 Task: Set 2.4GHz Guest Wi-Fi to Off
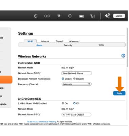click(x=74, y=103)
